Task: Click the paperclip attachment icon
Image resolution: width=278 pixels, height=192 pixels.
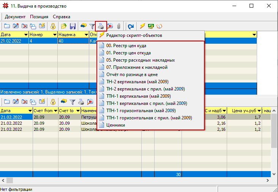Action: point(119,26)
